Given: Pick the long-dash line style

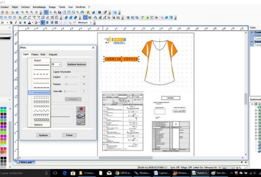Looking at the screenshot, I should (41, 74).
